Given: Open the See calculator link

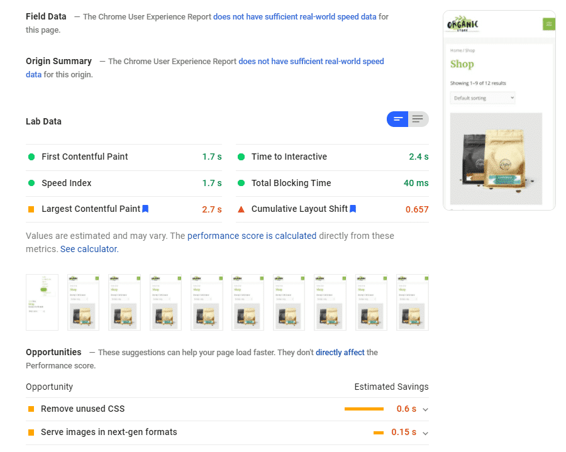Looking at the screenshot, I should [x=89, y=249].
